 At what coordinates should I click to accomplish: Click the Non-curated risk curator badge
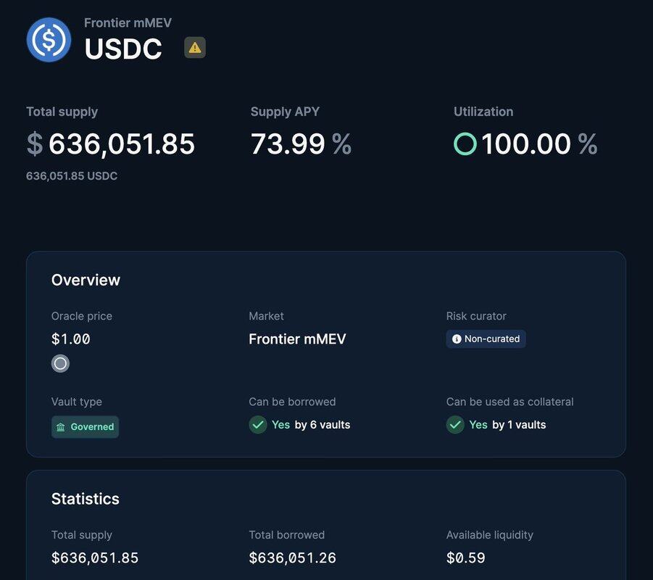pyautogui.click(x=486, y=339)
